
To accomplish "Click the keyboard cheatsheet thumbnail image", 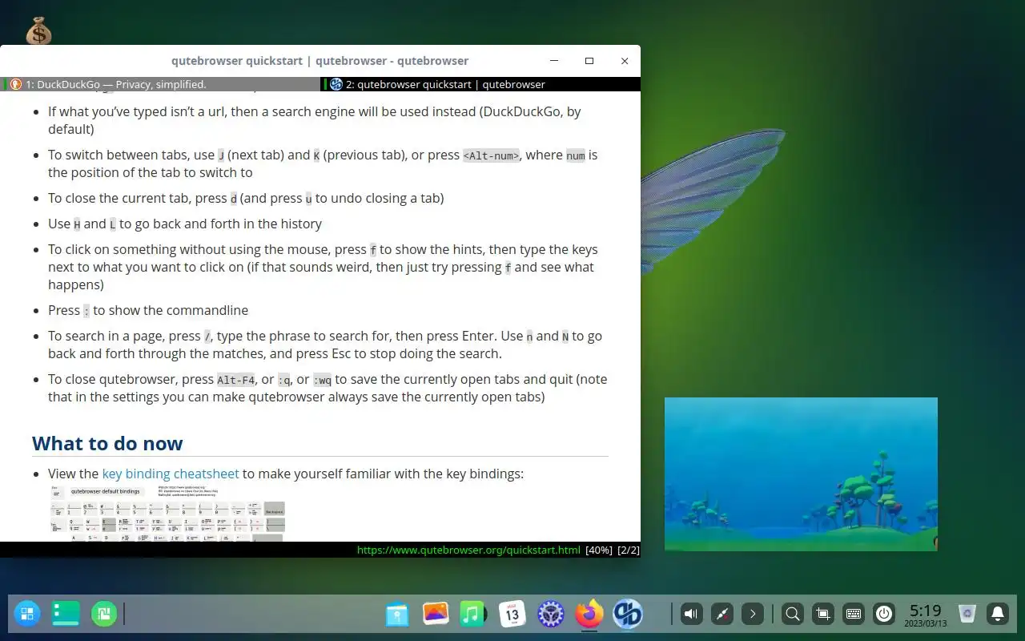I will point(167,513).
